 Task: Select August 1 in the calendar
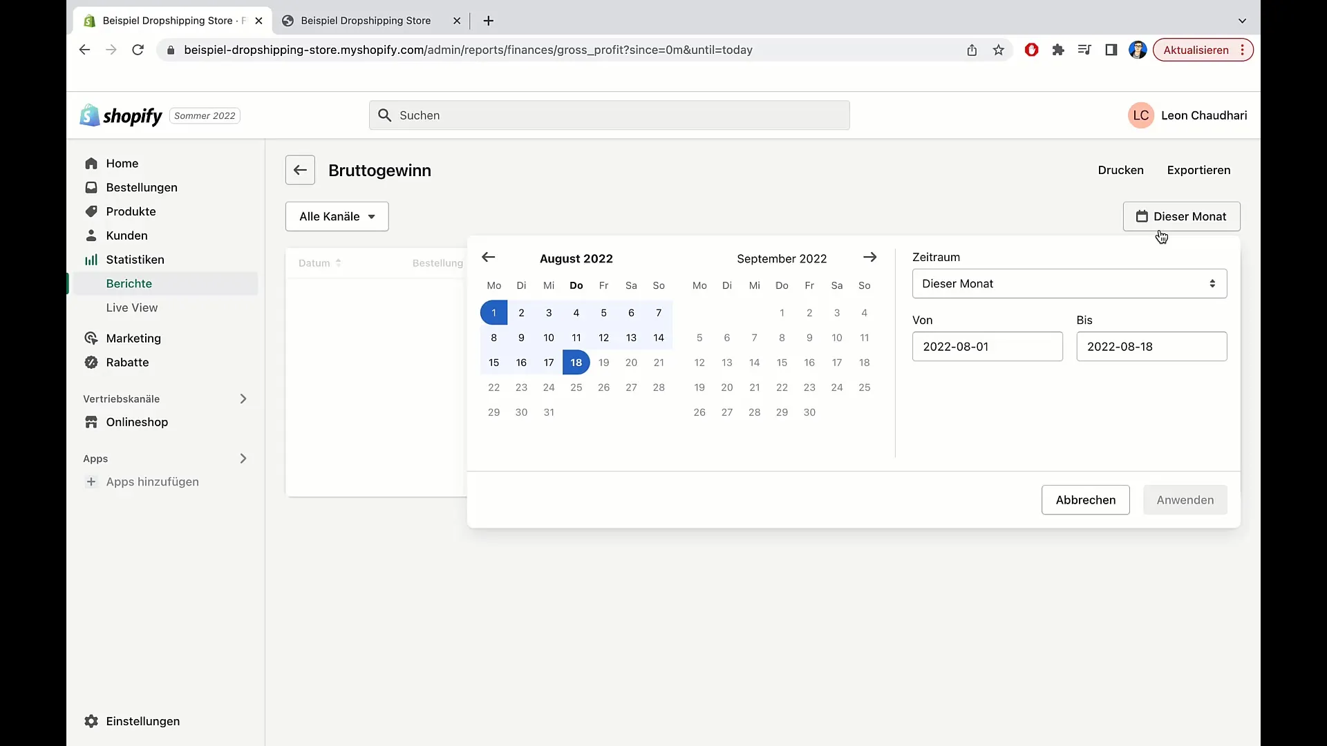click(x=493, y=313)
